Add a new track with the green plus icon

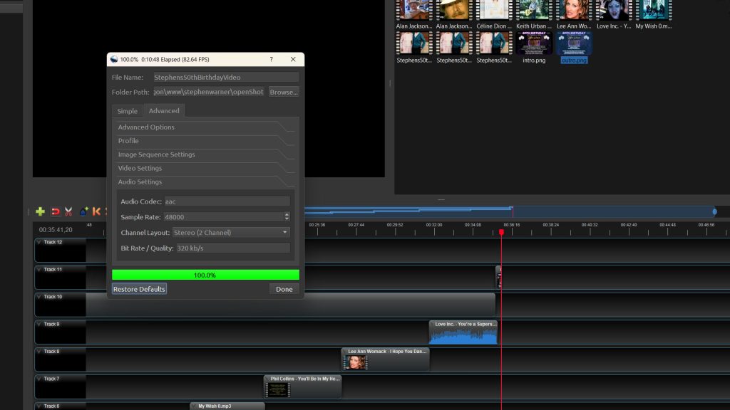pyautogui.click(x=40, y=211)
